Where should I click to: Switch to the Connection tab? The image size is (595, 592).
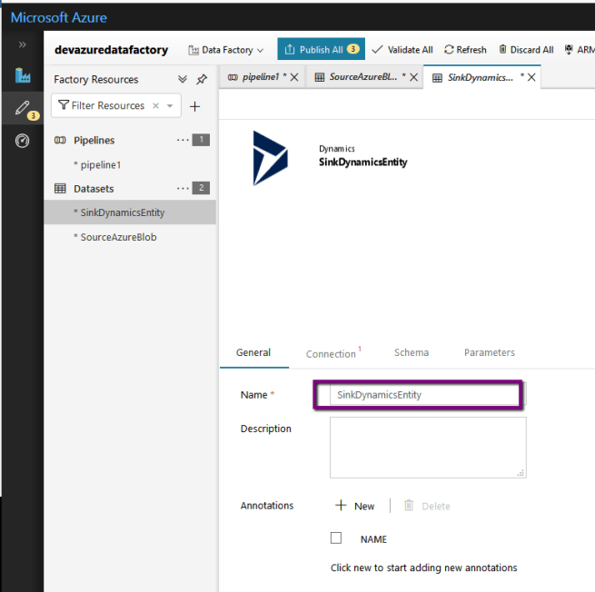pyautogui.click(x=332, y=353)
